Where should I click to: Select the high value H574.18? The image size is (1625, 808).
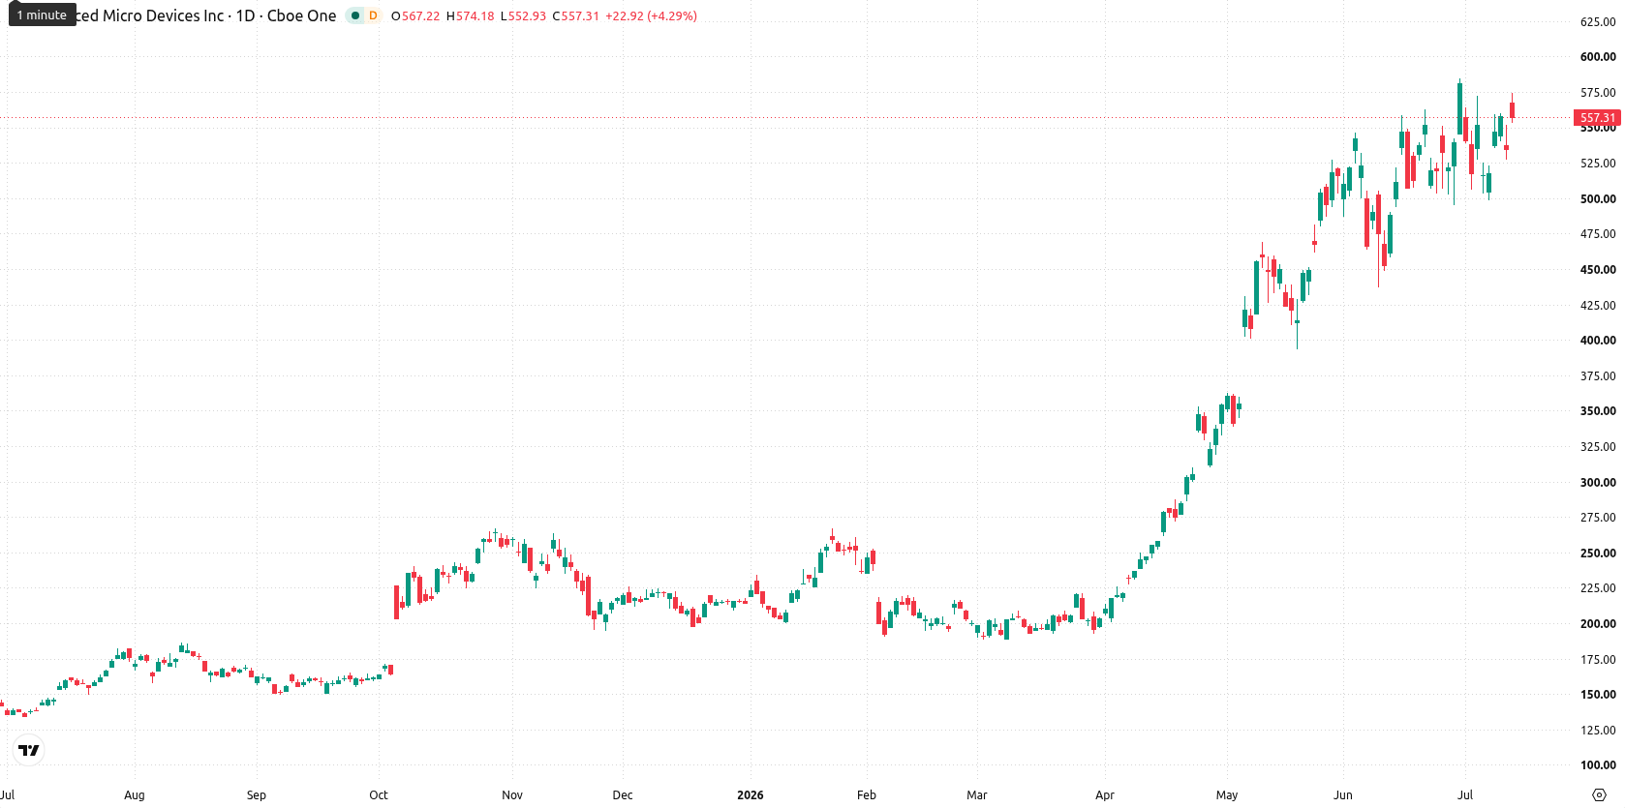(470, 16)
